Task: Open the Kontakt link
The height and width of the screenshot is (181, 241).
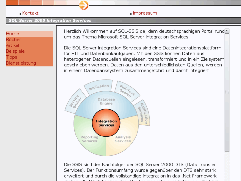Action: 30,13
